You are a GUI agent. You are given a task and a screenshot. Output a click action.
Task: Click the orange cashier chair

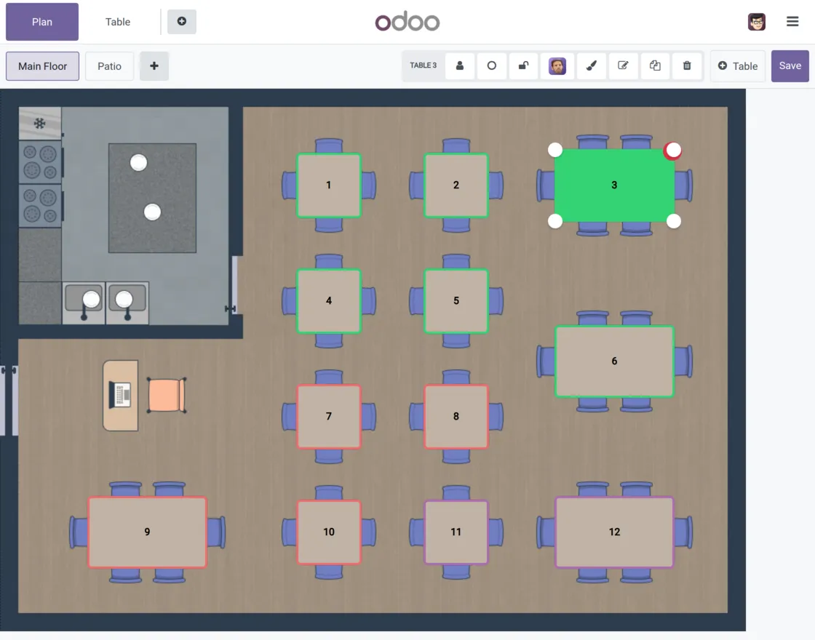(x=167, y=396)
